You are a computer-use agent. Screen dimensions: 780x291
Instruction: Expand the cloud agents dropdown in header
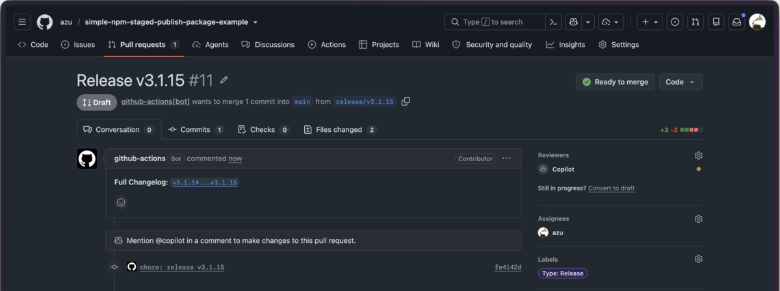click(612, 22)
